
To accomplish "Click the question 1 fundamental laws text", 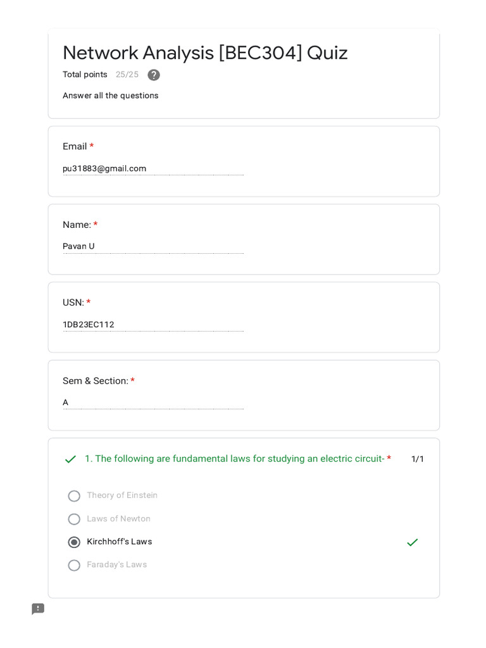I will coord(234,459).
